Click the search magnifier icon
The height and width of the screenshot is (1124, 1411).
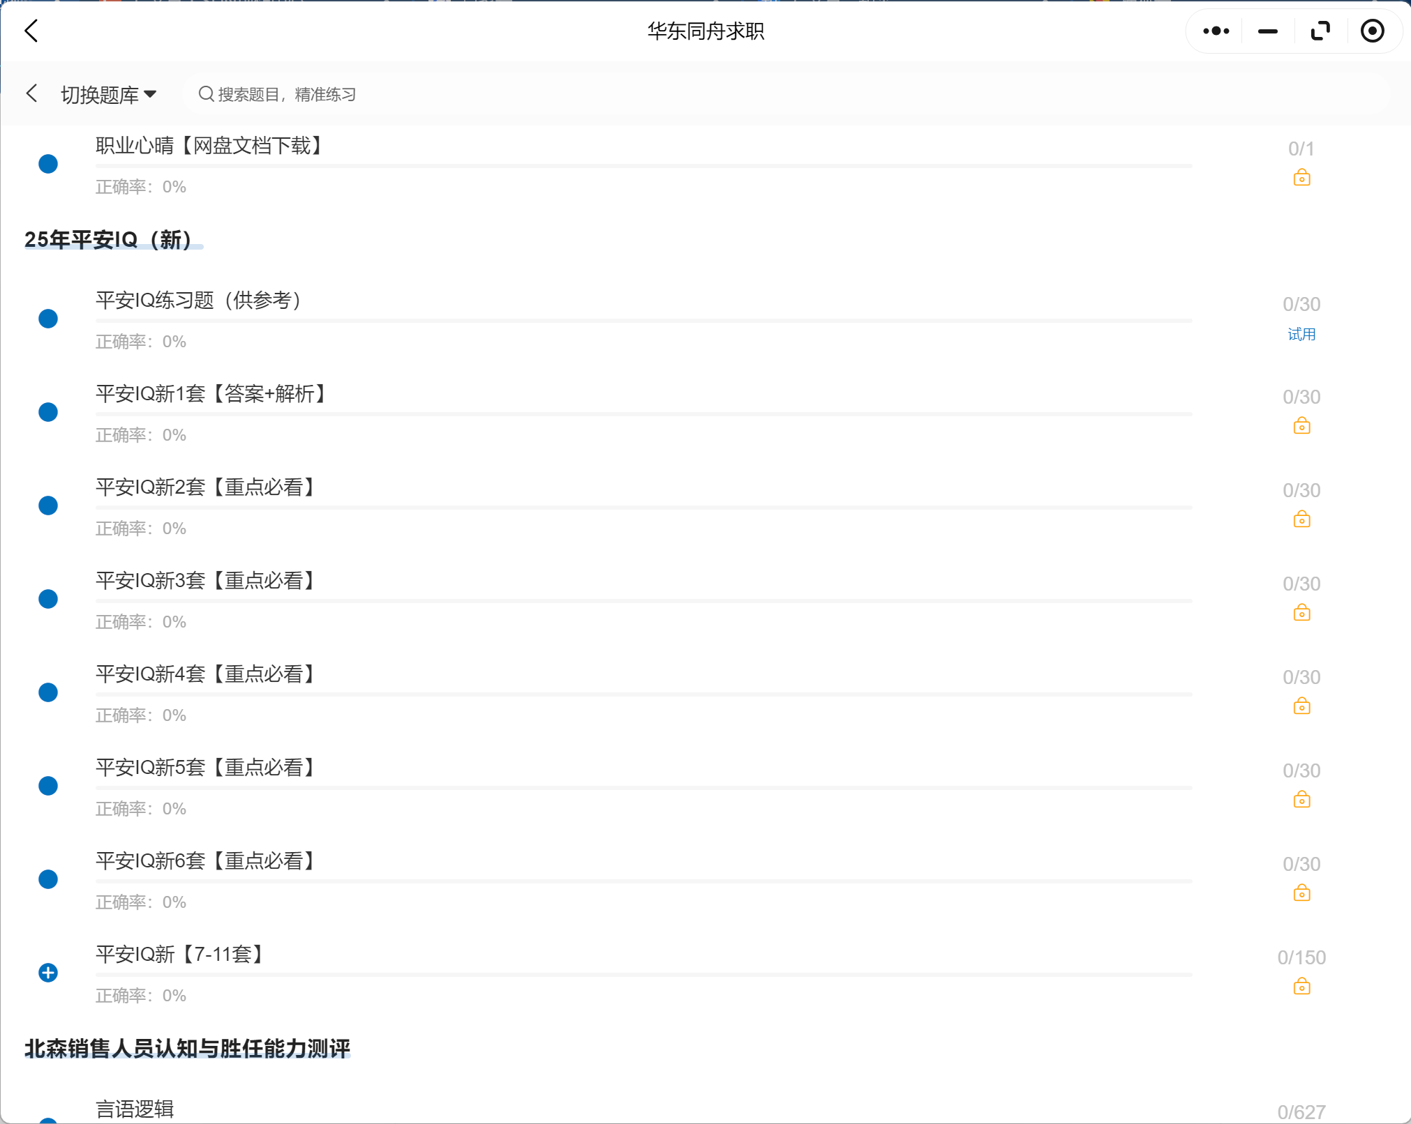point(206,94)
